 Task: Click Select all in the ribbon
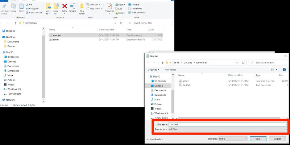(136, 4)
